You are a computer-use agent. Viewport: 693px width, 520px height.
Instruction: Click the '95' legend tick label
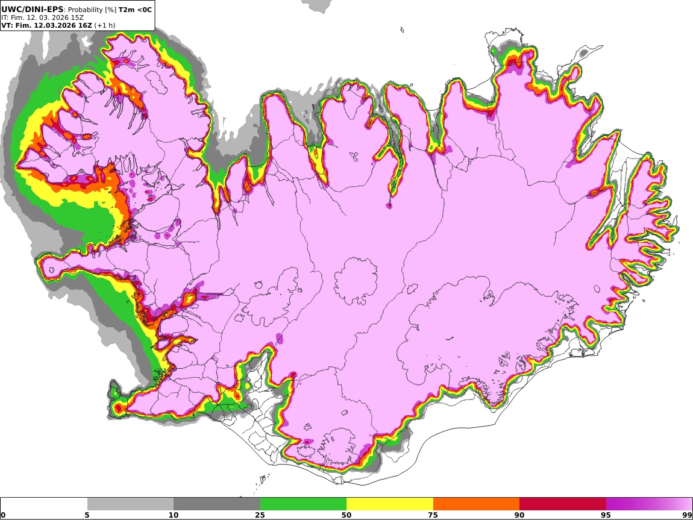coord(606,515)
